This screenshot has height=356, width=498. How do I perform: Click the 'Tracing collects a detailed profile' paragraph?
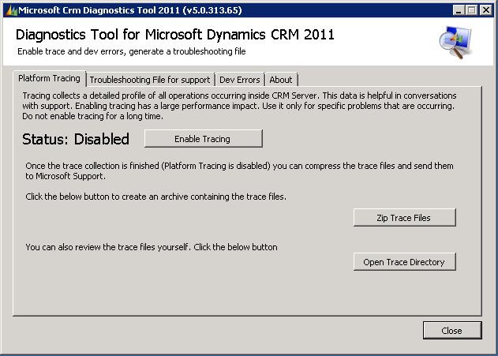click(x=239, y=106)
